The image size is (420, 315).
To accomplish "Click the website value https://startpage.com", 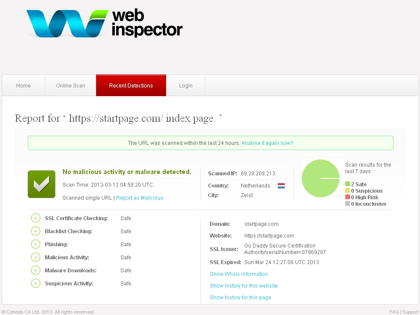I will click(x=269, y=236).
